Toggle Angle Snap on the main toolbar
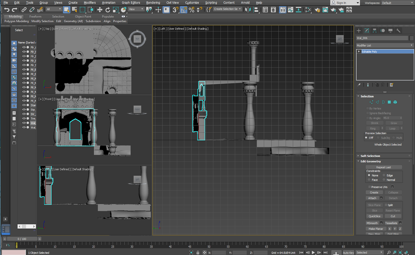 pyautogui.click(x=183, y=10)
